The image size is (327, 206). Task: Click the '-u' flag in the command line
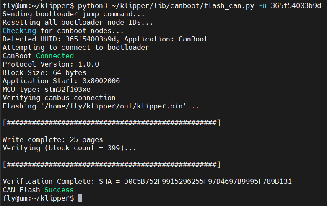coord(262,5)
